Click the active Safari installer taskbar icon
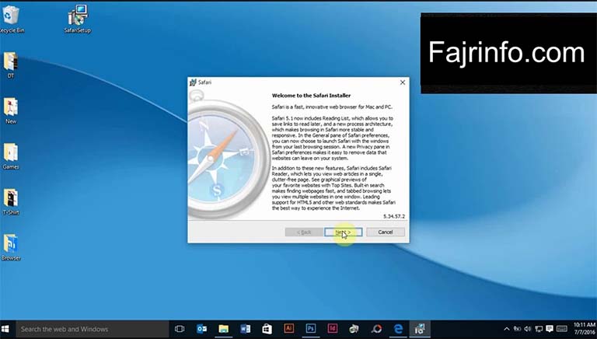597x339 pixels. (x=420, y=329)
